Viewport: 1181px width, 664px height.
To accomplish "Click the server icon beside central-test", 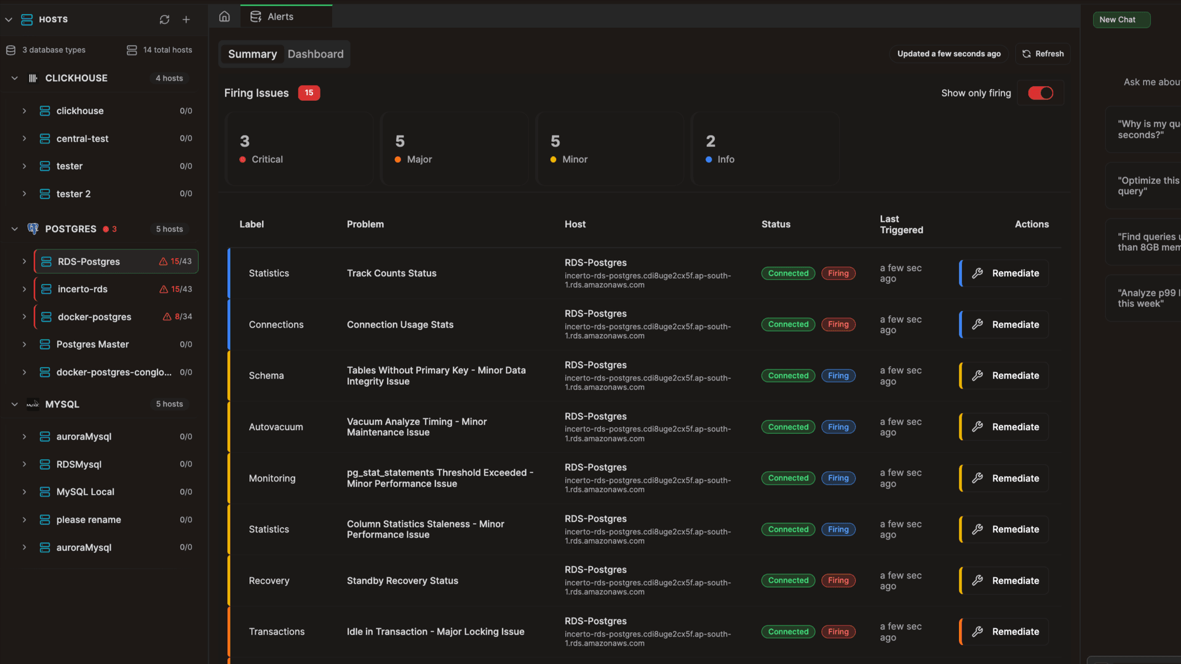I will [45, 138].
